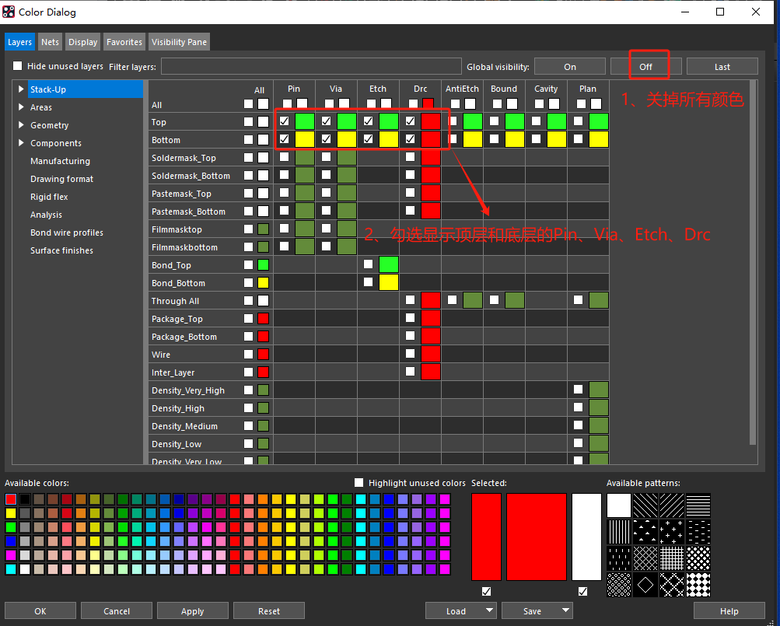This screenshot has width=780, height=626.
Task: Choose the large X cross pattern
Action: 672,585
